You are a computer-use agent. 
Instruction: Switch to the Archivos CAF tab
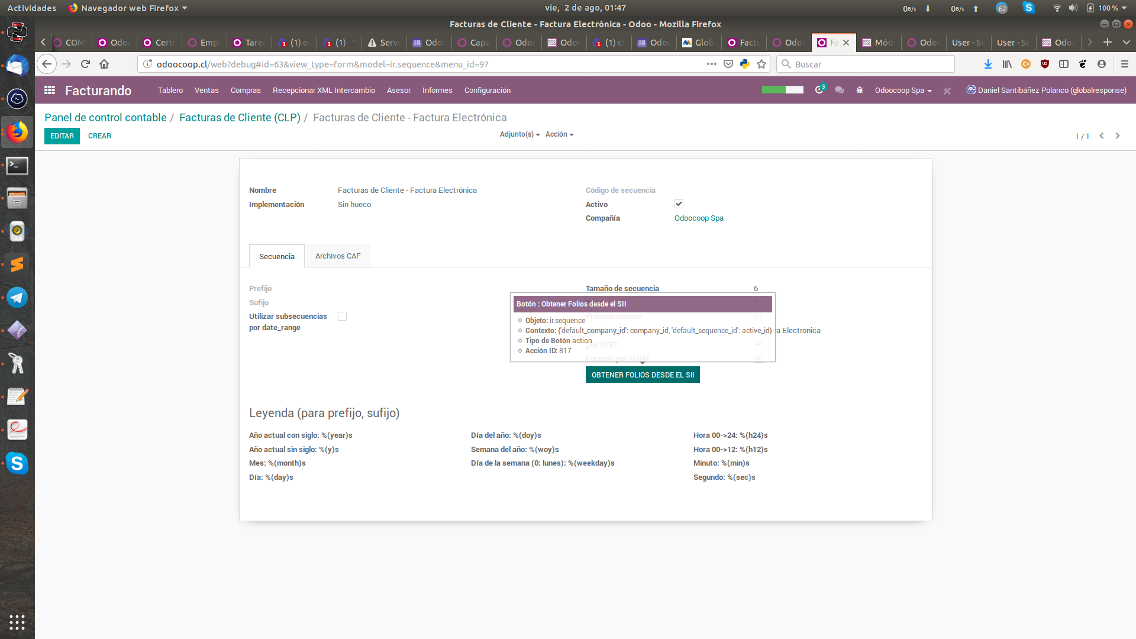click(x=337, y=256)
